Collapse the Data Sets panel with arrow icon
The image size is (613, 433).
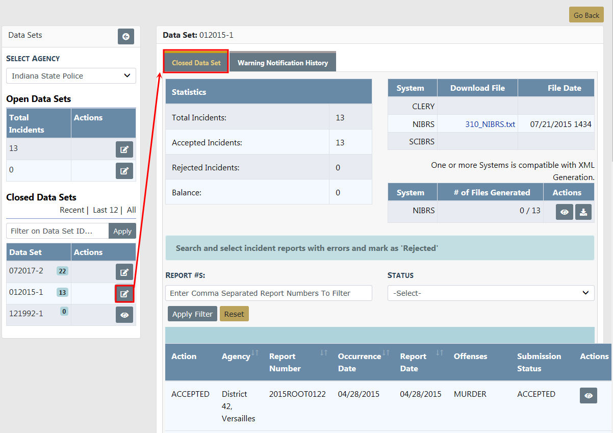(x=125, y=37)
